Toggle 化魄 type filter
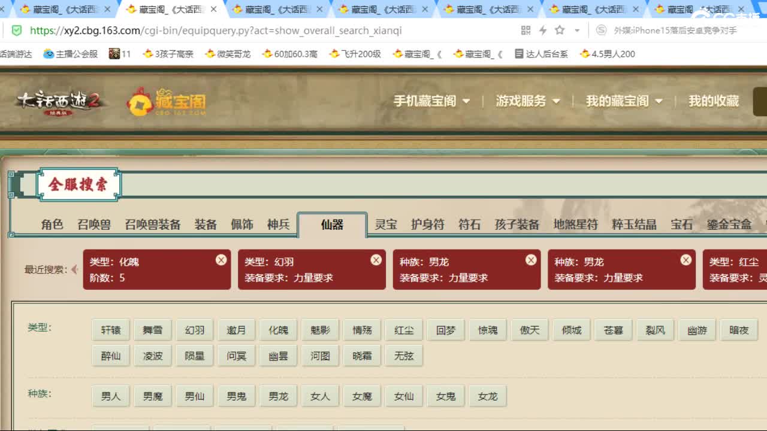 click(x=279, y=330)
